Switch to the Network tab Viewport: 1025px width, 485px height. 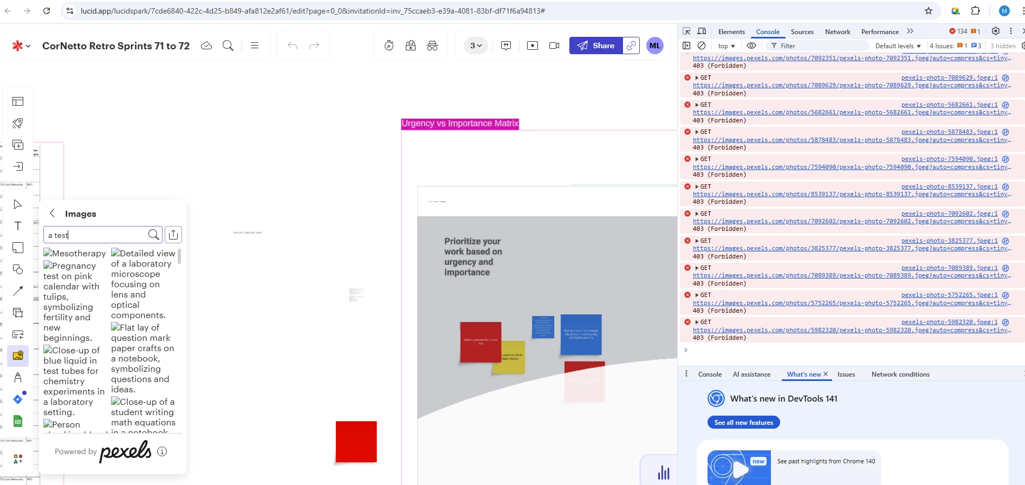[x=838, y=32]
